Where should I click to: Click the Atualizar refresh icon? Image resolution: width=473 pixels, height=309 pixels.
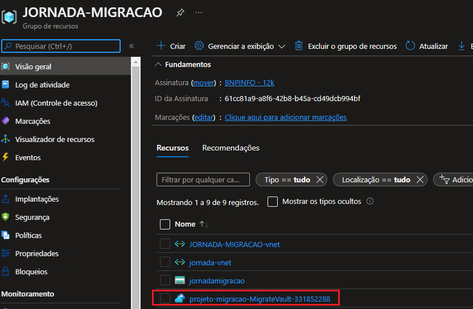[410, 46]
